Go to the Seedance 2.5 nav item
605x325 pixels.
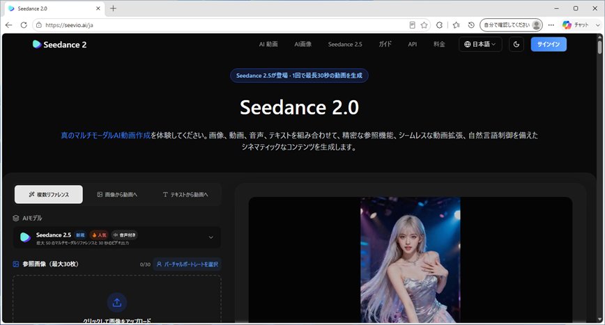pos(345,45)
